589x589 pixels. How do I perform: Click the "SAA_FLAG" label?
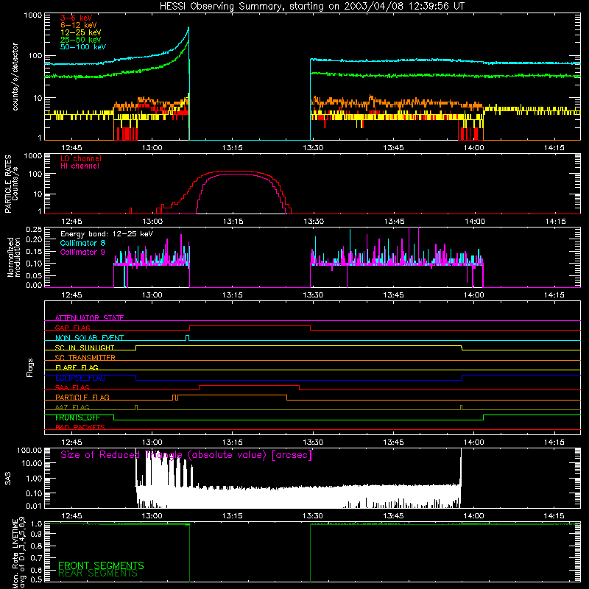pyautogui.click(x=72, y=387)
